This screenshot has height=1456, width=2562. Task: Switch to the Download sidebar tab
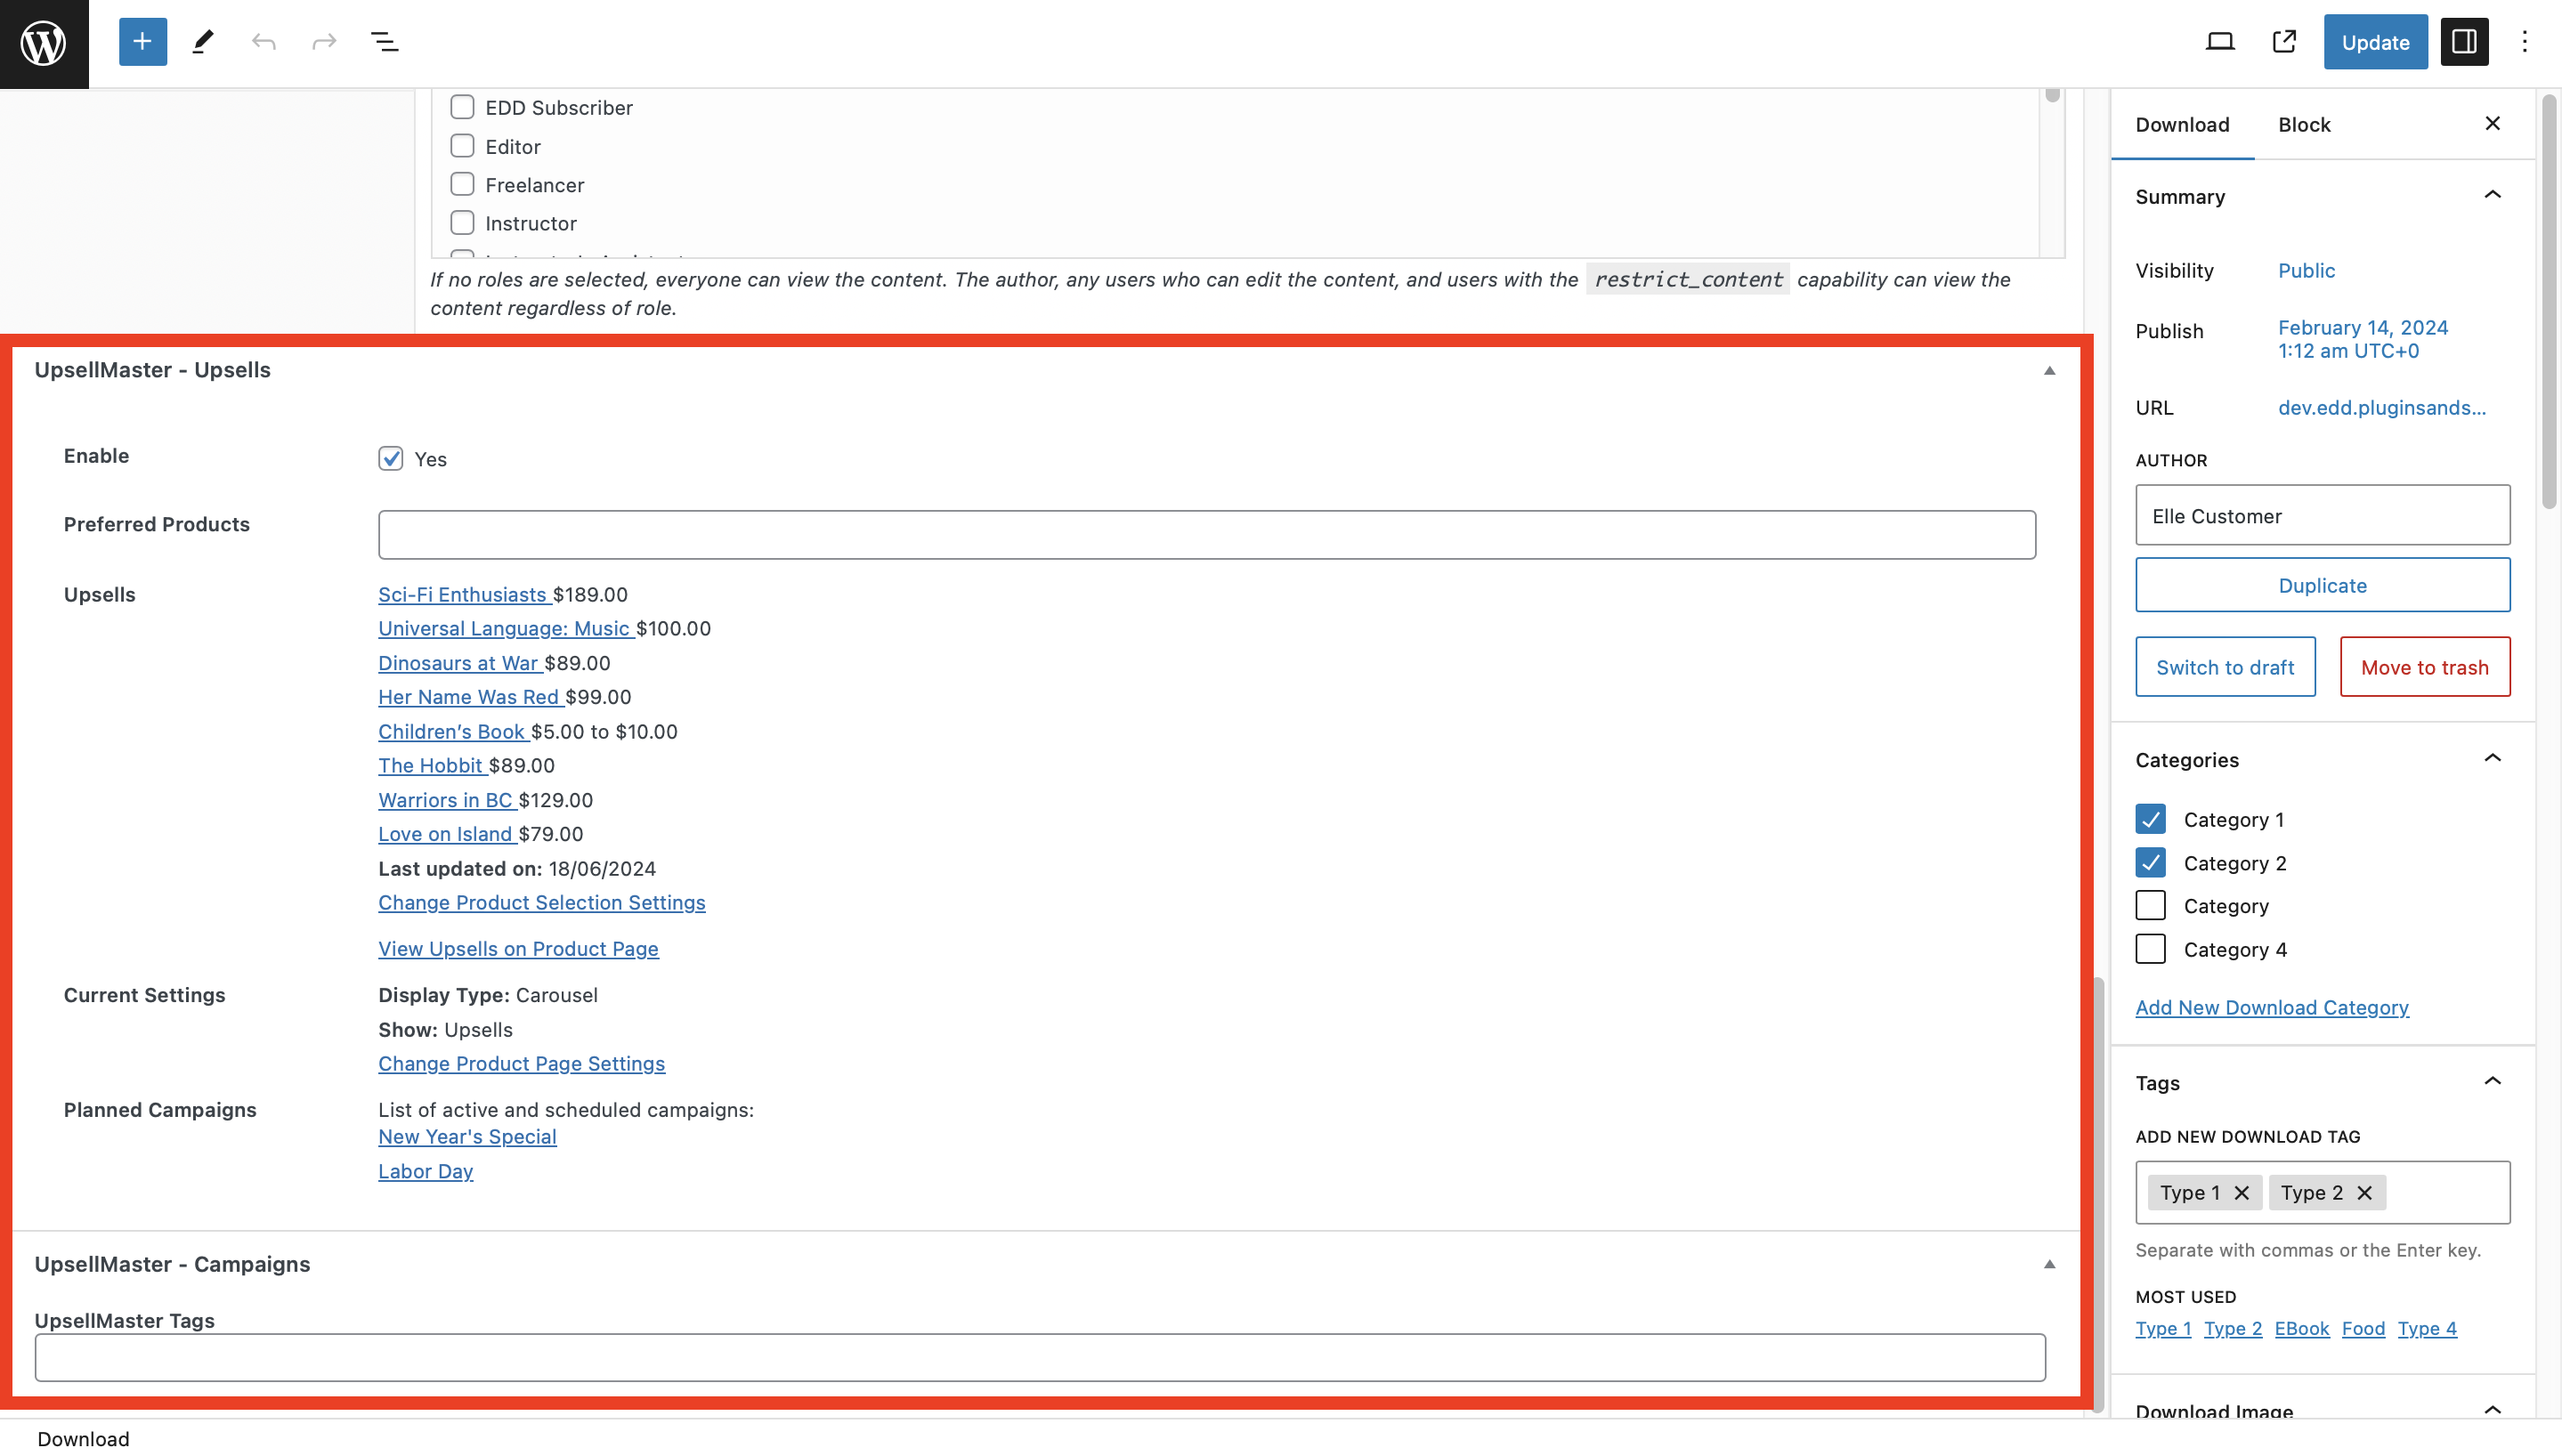[x=2182, y=124]
